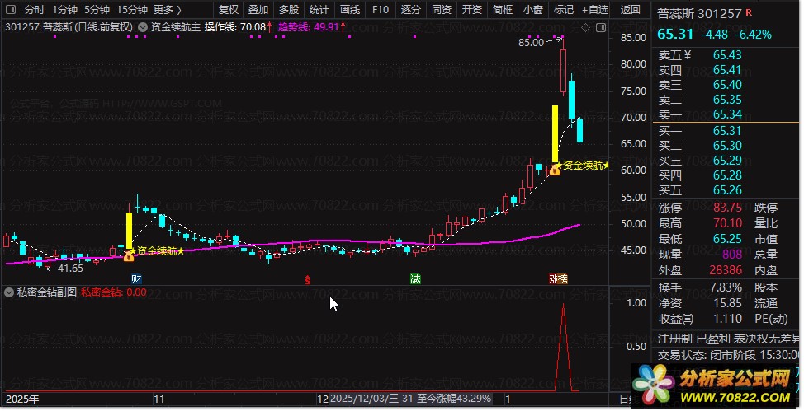Select 画线 drawing tool
The height and width of the screenshot is (411, 804).
(x=350, y=10)
